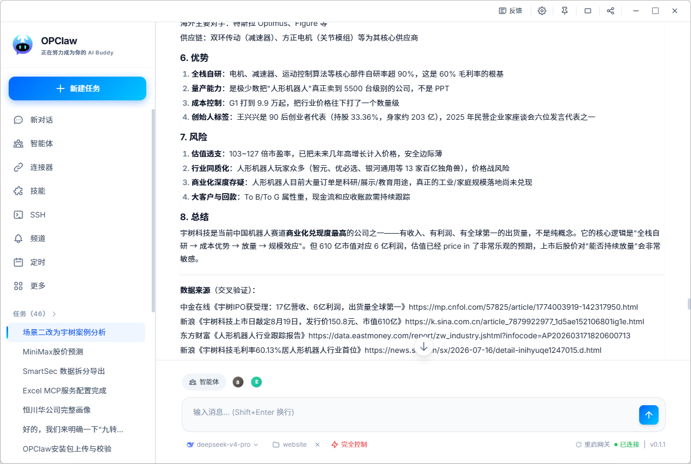Expand the 任务 (46) chevron
Image resolution: width=691 pixels, height=464 pixels.
coord(54,314)
